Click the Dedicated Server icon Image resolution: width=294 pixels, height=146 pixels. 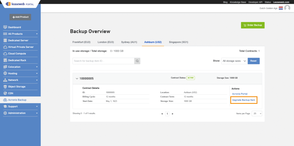click(5, 40)
